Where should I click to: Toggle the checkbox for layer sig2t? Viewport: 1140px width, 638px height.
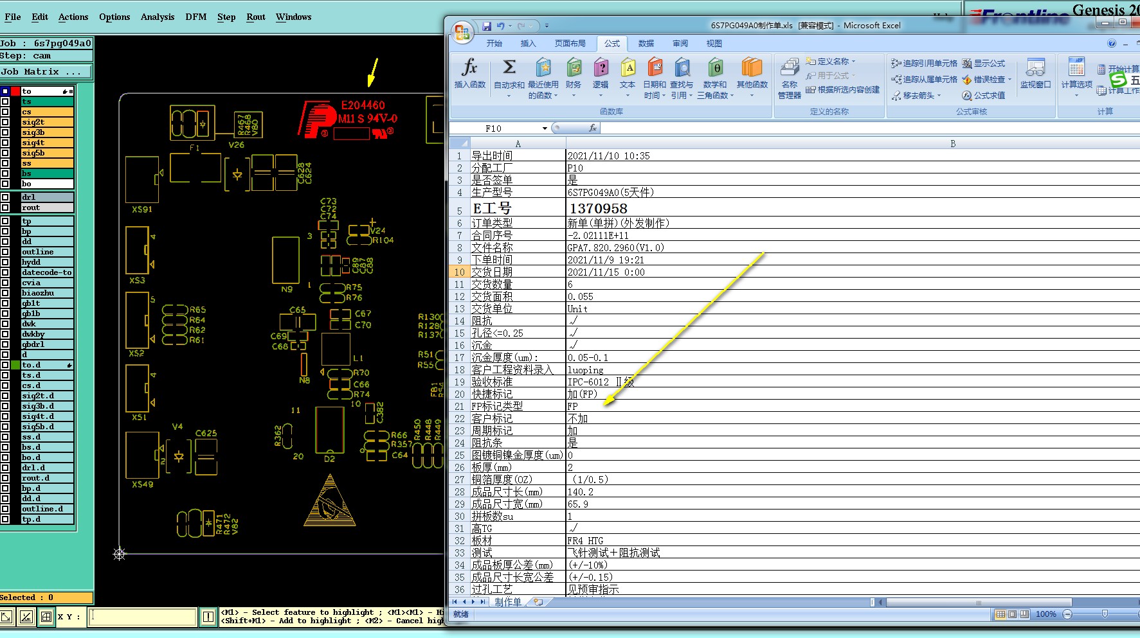[x=6, y=122]
